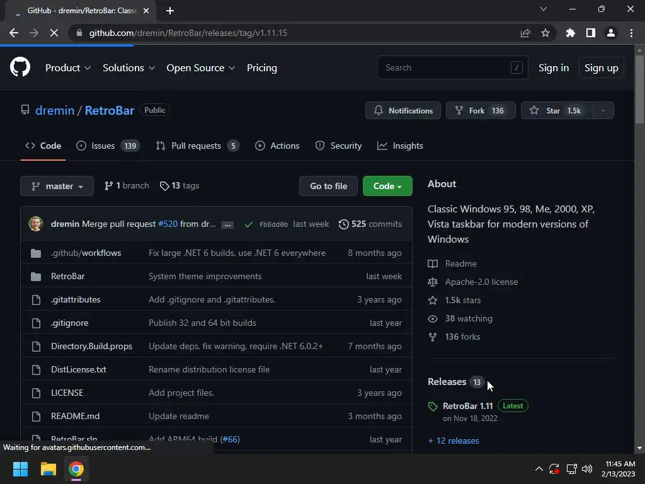Click the dremin user avatar in the commit row
Viewport: 645px width, 484px height.
36,224
